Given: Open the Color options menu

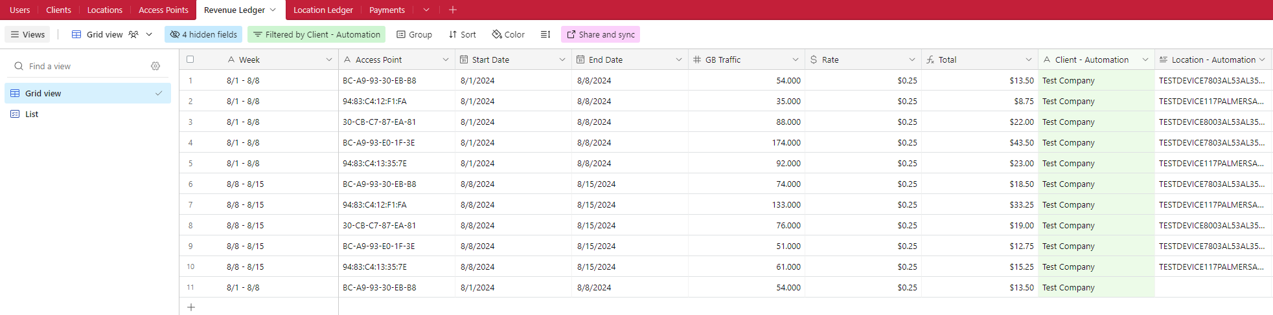Looking at the screenshot, I should click(508, 34).
